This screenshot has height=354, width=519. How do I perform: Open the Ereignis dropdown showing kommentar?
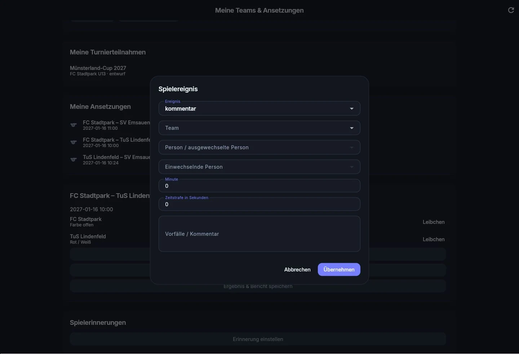point(259,109)
